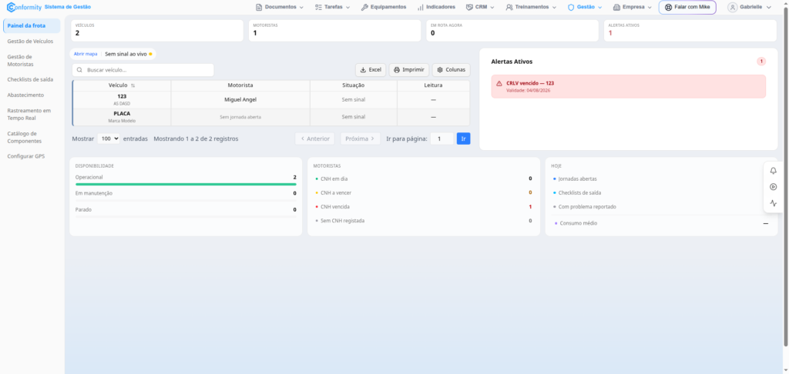This screenshot has height=374, width=789.
Task: Click the Situação column header
Action: [x=353, y=85]
